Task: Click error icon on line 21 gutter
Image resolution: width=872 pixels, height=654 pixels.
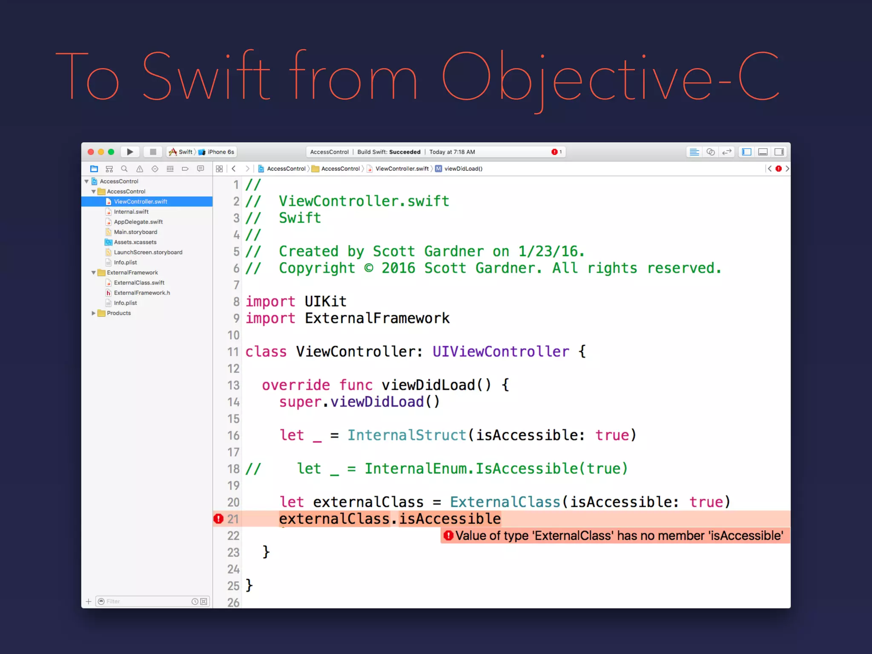Action: pos(218,519)
